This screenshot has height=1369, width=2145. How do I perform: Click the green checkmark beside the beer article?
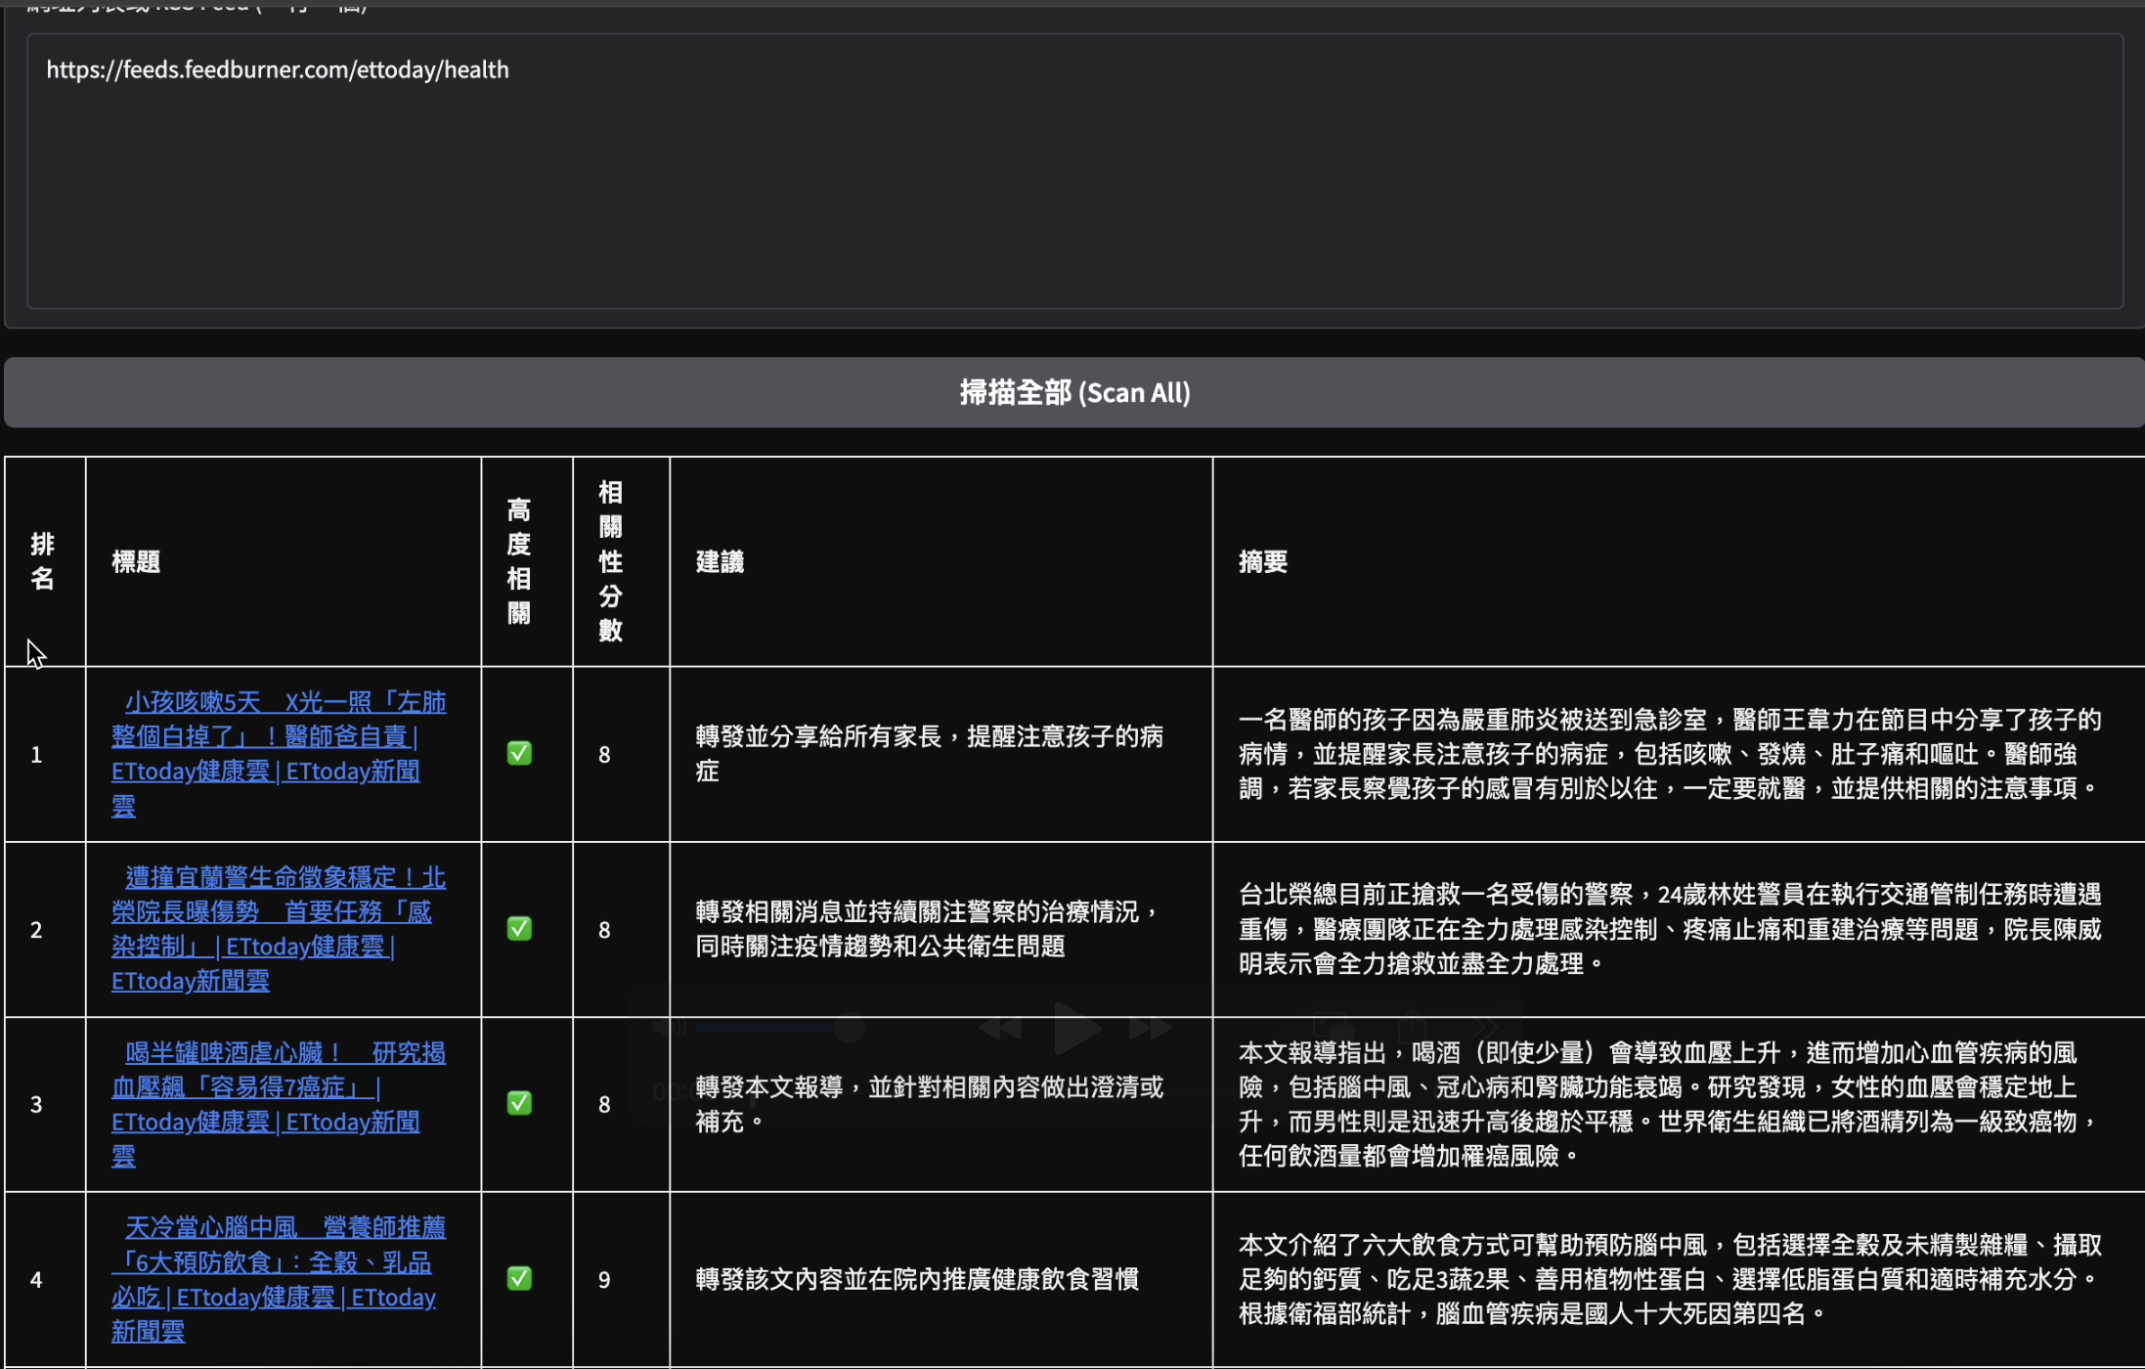(519, 1103)
